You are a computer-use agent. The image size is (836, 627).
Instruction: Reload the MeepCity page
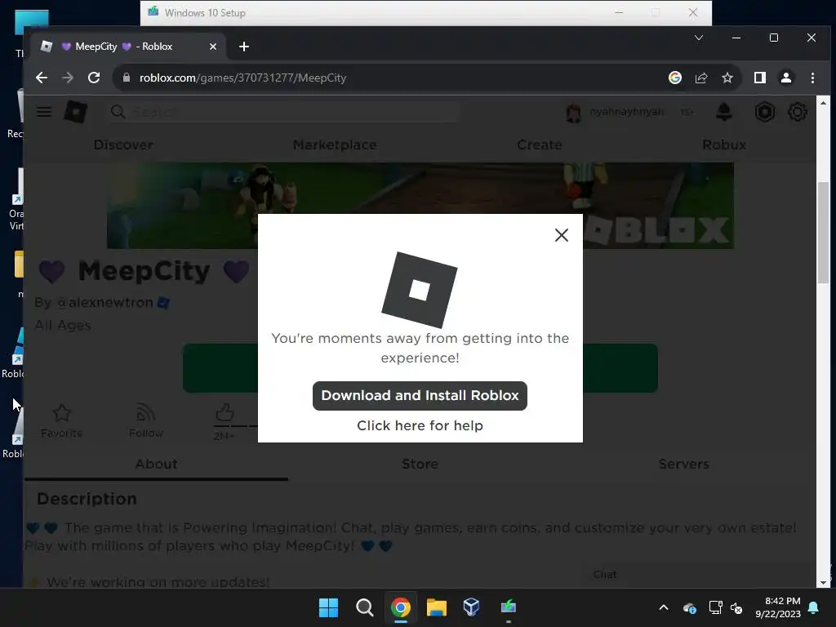[x=94, y=78]
